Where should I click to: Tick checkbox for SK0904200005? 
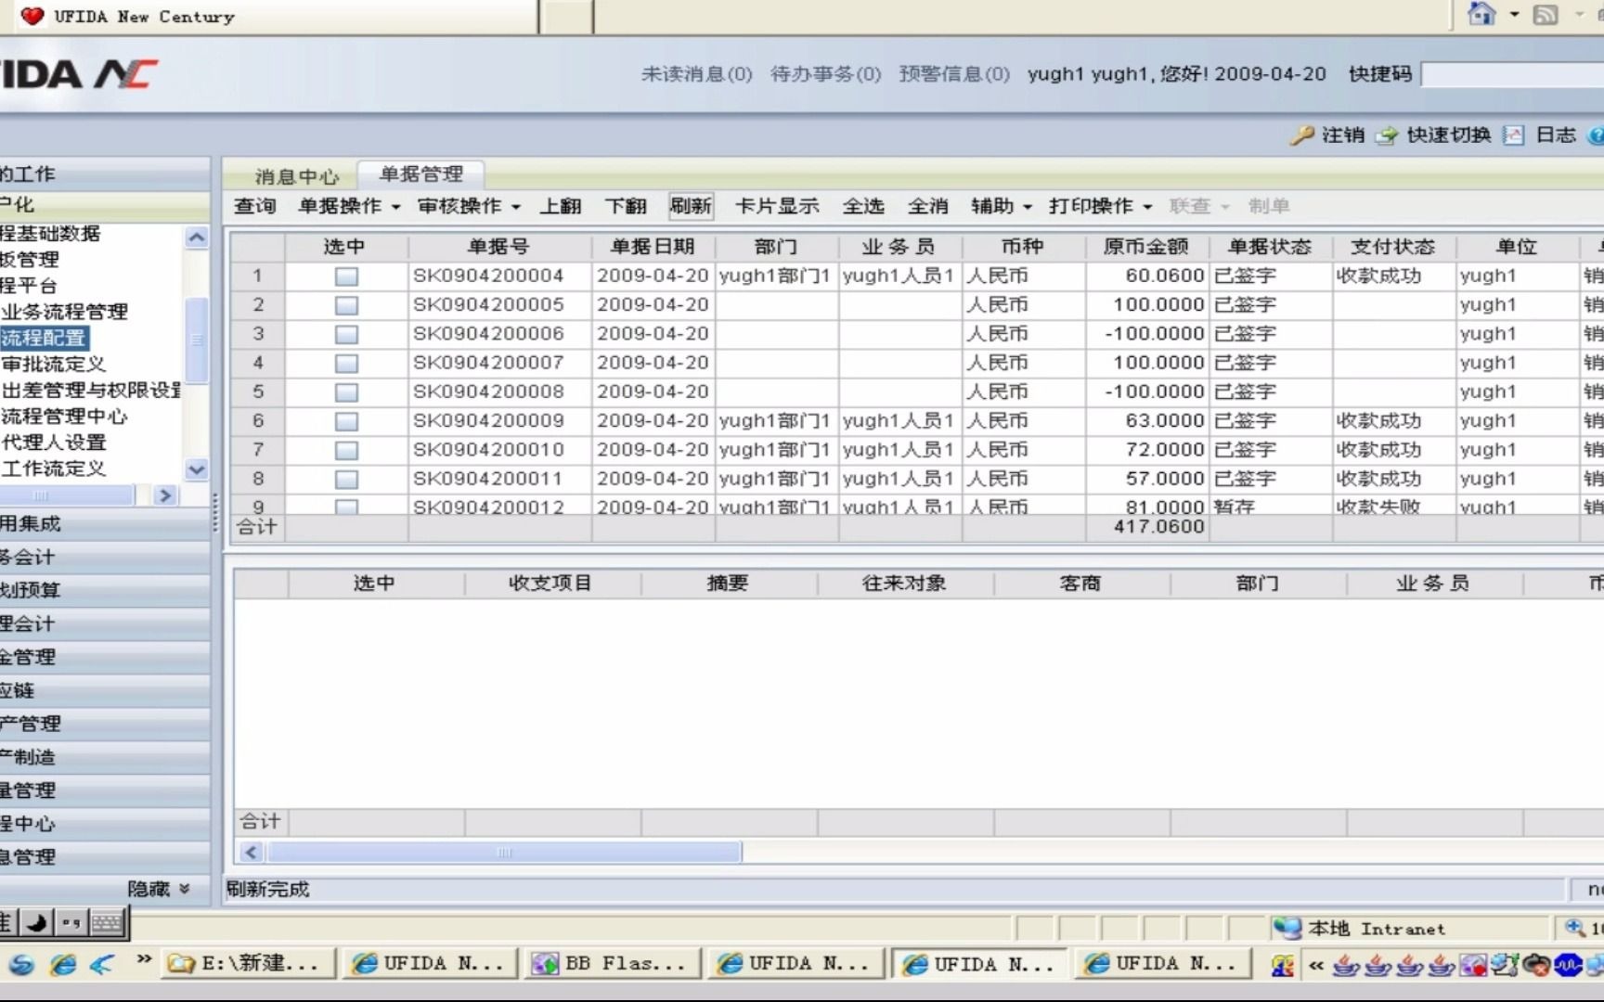[x=346, y=305]
